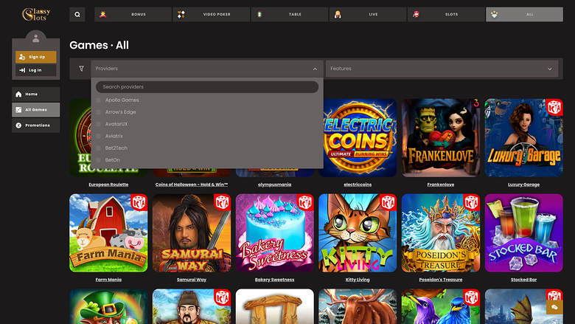Click the Home house icon in sidebar
Viewport: 575px width, 324px height.
click(x=18, y=94)
